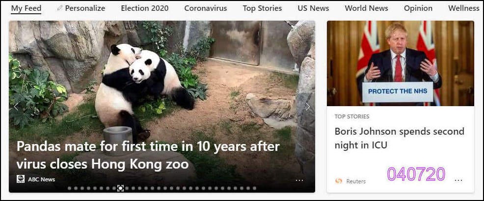Open the US News tab
Image resolution: width=484 pixels, height=201 pixels.
313,8
